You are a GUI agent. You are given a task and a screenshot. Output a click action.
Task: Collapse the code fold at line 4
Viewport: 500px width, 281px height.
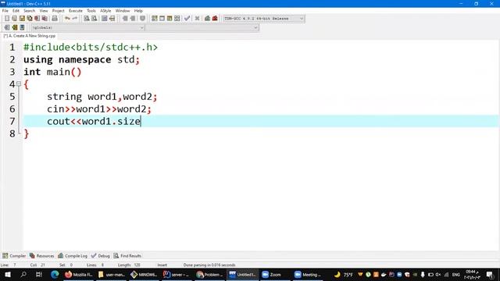19,84
